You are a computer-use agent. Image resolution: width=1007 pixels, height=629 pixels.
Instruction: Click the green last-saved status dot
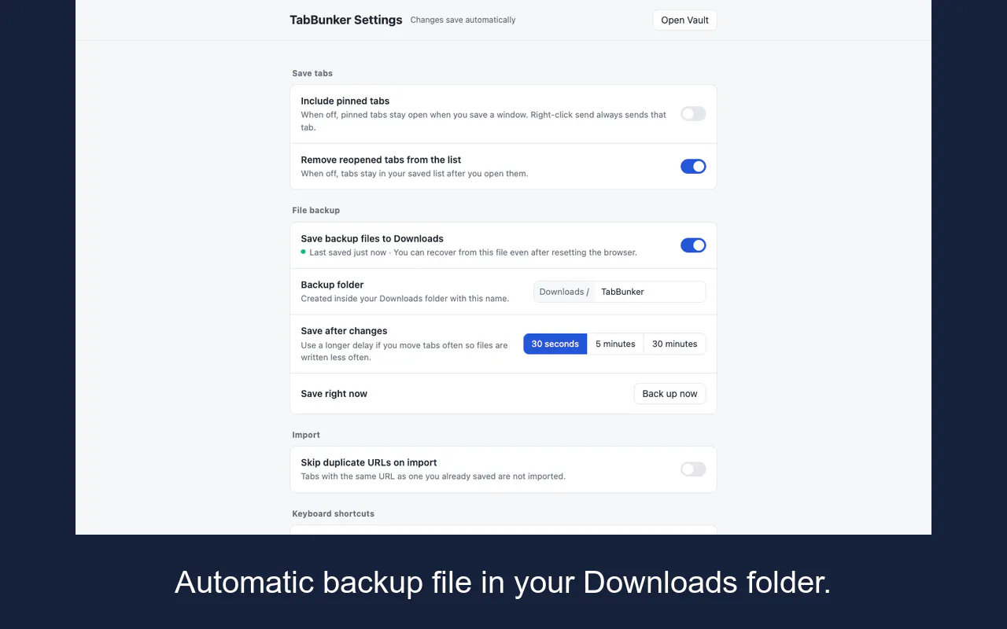pos(304,252)
